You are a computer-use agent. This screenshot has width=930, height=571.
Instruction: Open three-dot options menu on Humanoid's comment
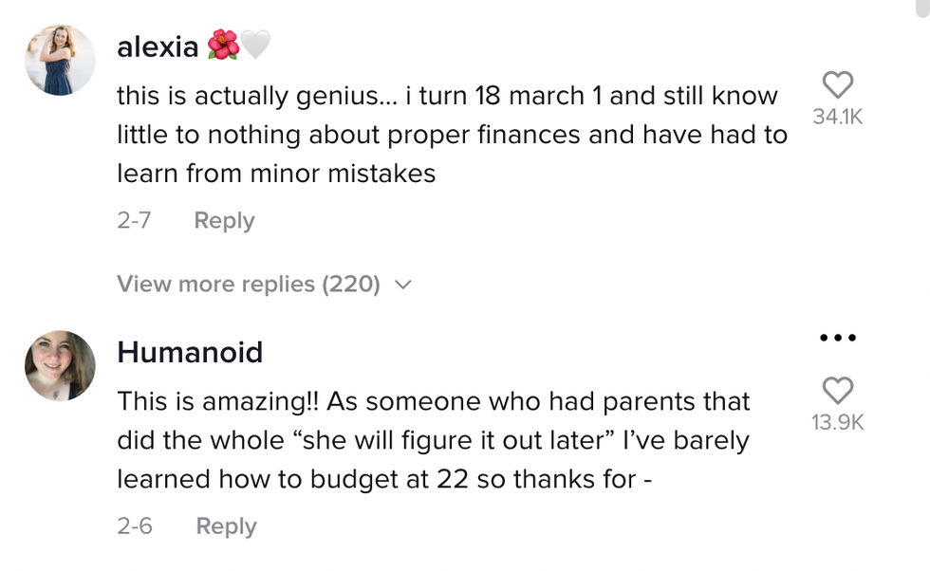pyautogui.click(x=838, y=338)
